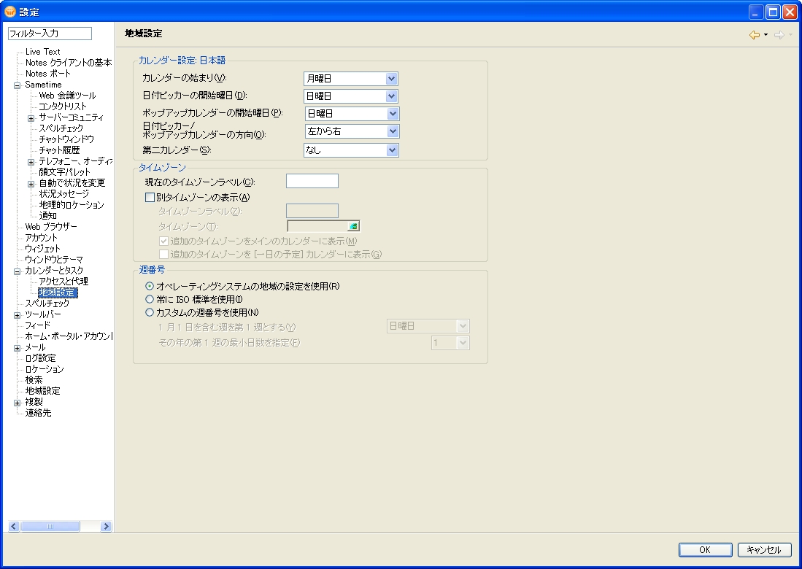This screenshot has height=569, width=802.
Task: Click the キャンセル button
Action: 764,550
